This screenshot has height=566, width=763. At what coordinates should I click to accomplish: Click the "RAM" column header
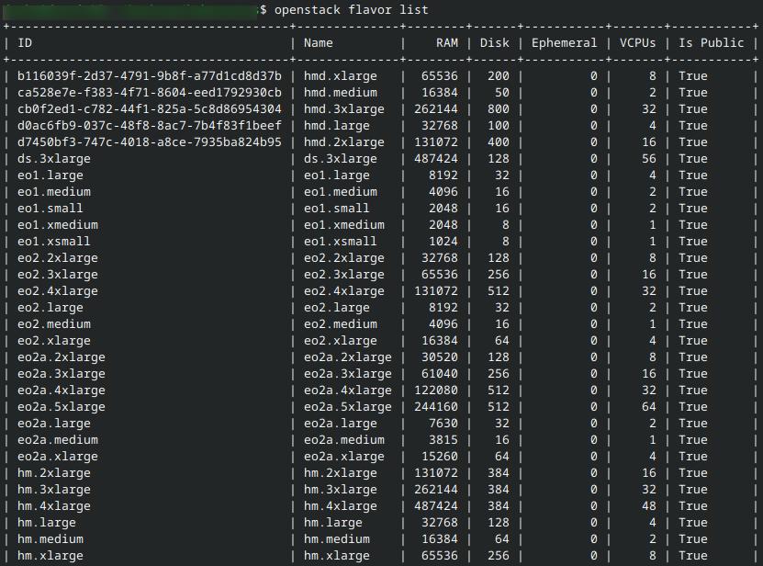pos(446,42)
